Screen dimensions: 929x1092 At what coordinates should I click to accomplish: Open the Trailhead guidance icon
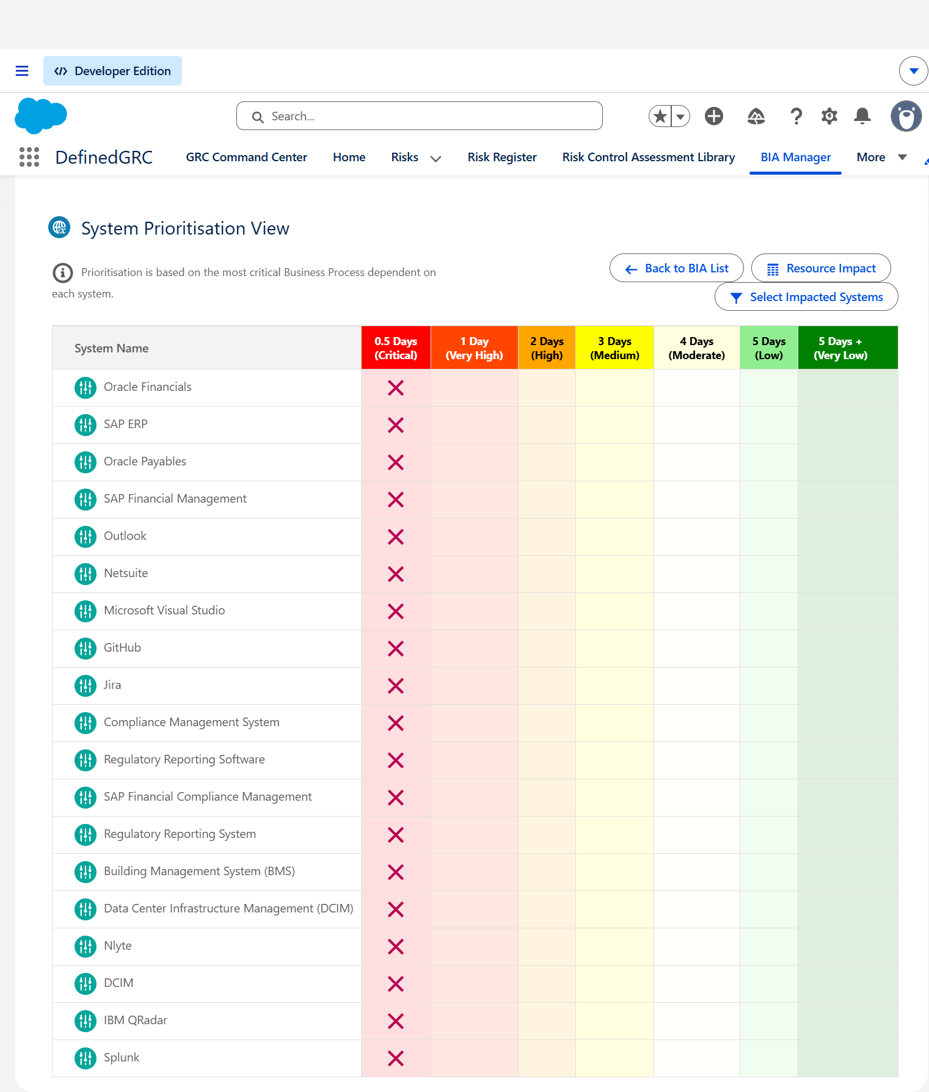click(756, 116)
